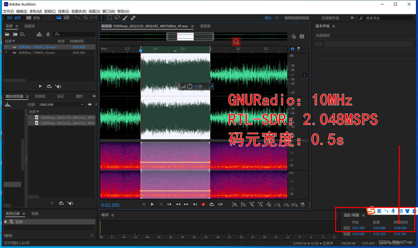418x248 pixels.
Task: Open the Files panel search filter dropdown
Action: [x=57, y=34]
